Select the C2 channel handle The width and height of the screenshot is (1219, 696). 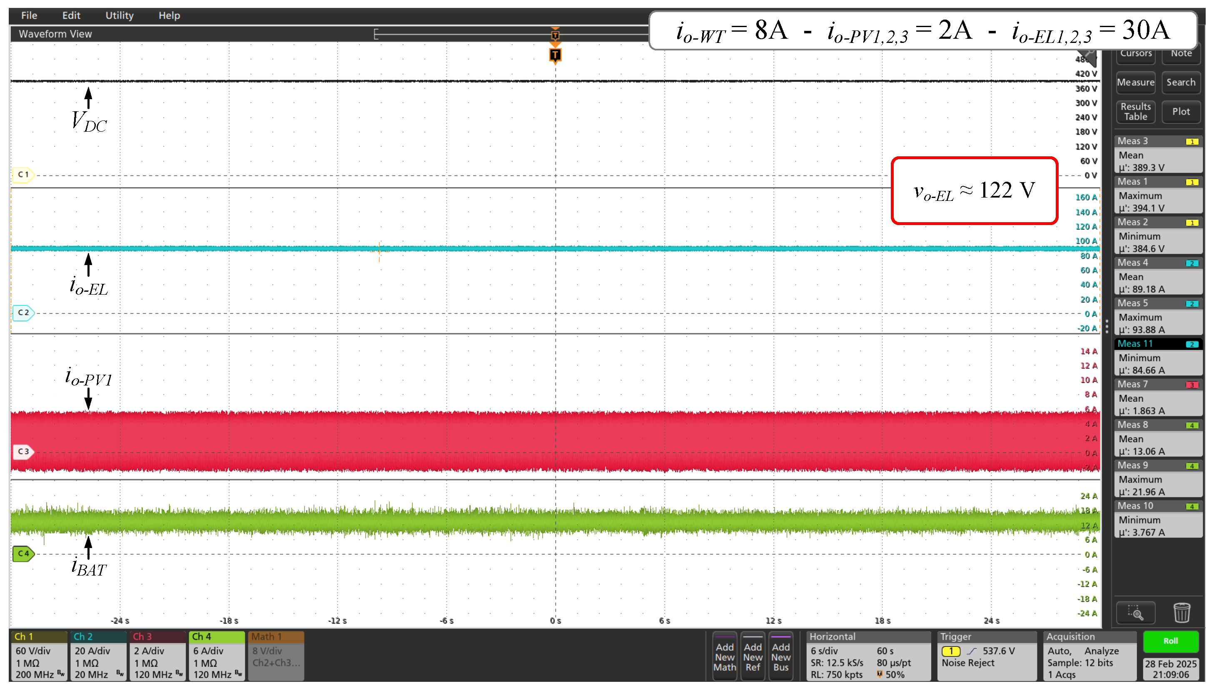[x=23, y=313]
